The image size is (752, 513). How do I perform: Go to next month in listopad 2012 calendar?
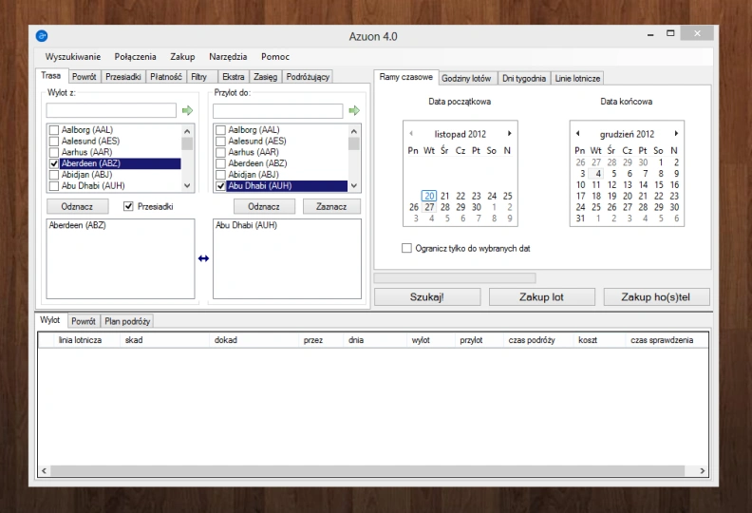509,133
